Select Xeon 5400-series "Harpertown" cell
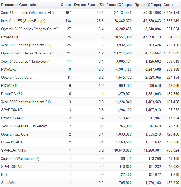Image resolution: width=181 pixels, height=187 pixels. point(25,61)
